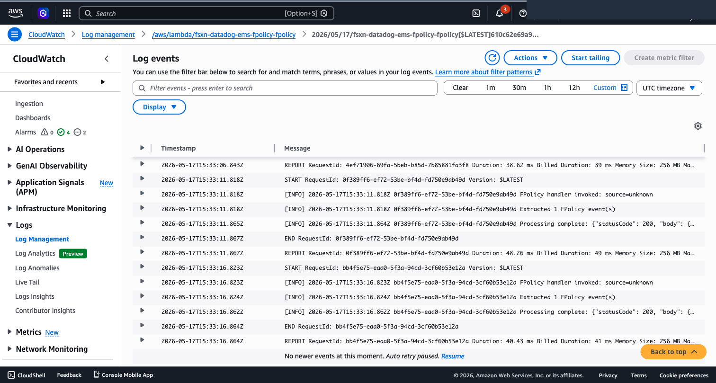Click Extracted 1 FPolicy event(s) at 15:33:16.824Z
Screen dimensions: 716x383
[449, 297]
